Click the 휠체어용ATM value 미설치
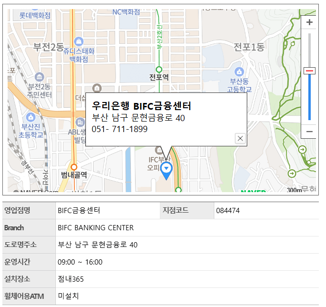This screenshot has height=307, width=326. coord(68,296)
